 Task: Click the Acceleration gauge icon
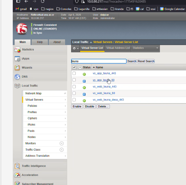click(17, 175)
